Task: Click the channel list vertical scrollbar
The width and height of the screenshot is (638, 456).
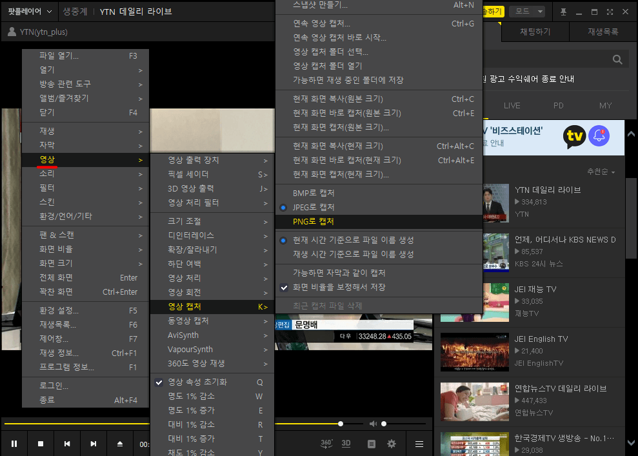Action: (x=631, y=217)
